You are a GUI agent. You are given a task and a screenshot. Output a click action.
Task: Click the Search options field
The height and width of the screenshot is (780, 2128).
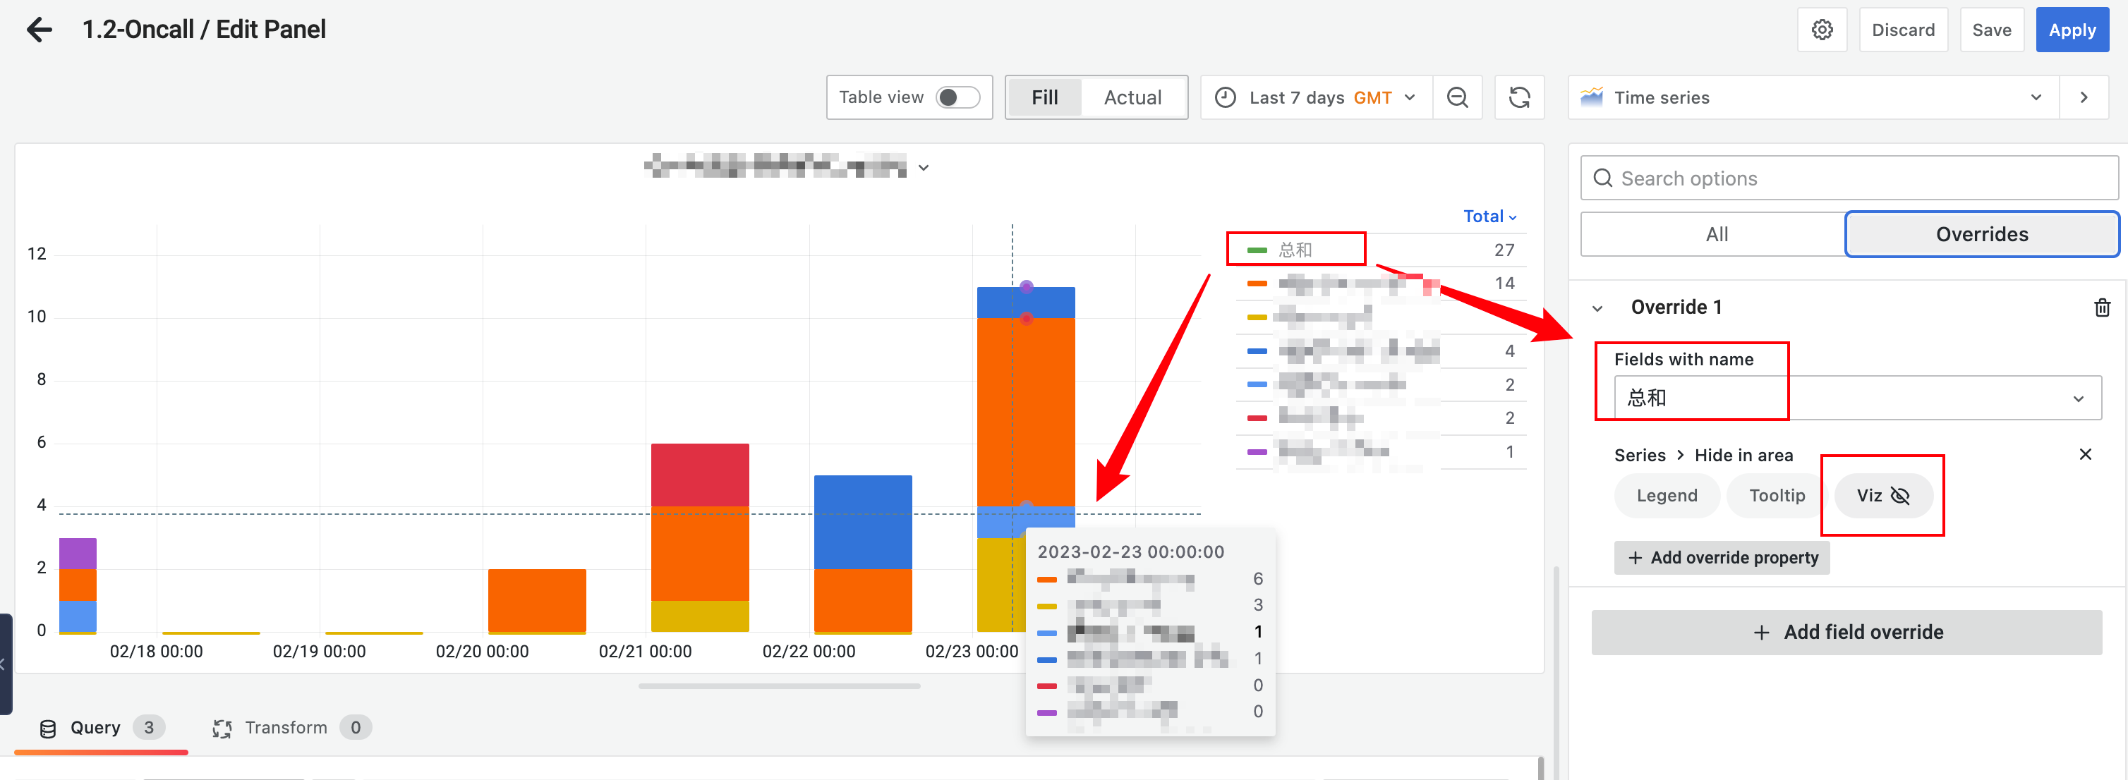1849,178
